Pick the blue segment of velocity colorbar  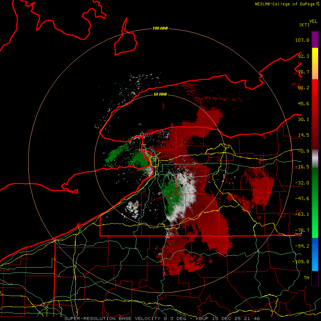point(315,254)
